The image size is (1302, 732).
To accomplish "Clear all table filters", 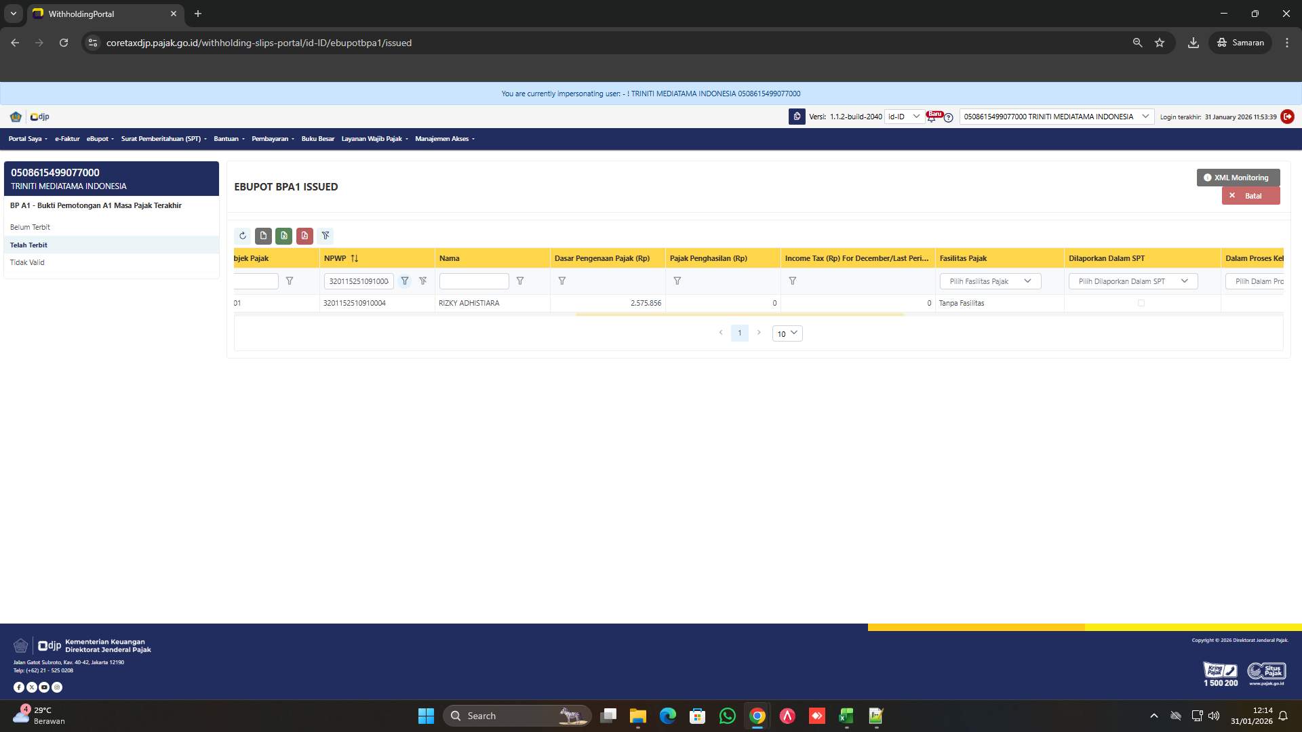I will coord(326,236).
